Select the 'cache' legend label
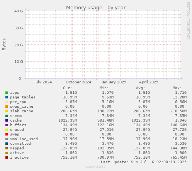192x171 pixels. (16, 120)
